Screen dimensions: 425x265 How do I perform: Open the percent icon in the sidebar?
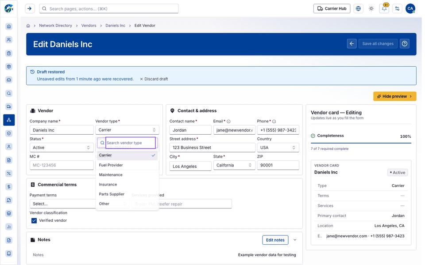point(9,173)
